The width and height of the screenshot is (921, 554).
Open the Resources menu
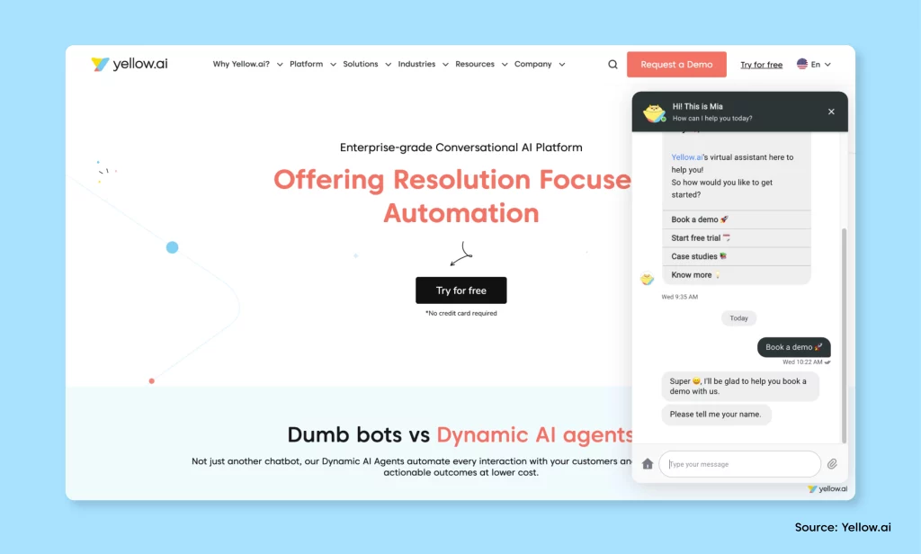pos(475,64)
